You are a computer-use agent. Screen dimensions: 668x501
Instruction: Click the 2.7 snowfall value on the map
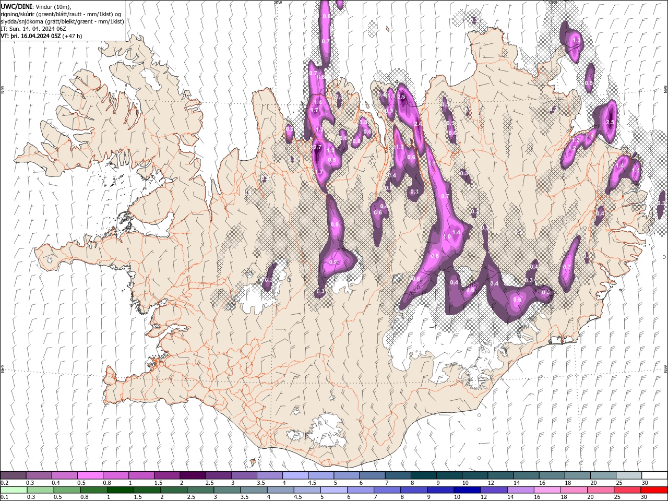[x=317, y=148]
